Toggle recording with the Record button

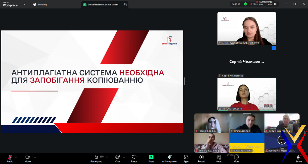pos(202,158)
